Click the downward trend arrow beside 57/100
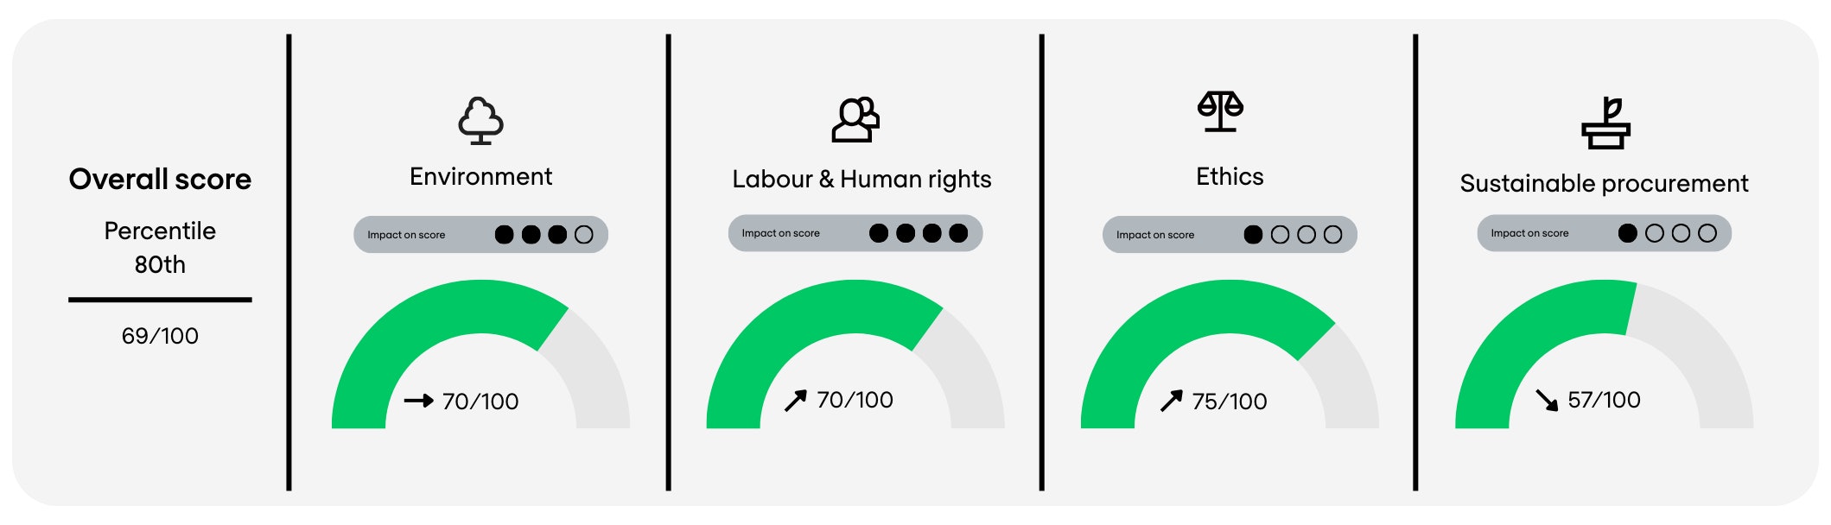Image resolution: width=1831 pixels, height=525 pixels. tap(1547, 400)
